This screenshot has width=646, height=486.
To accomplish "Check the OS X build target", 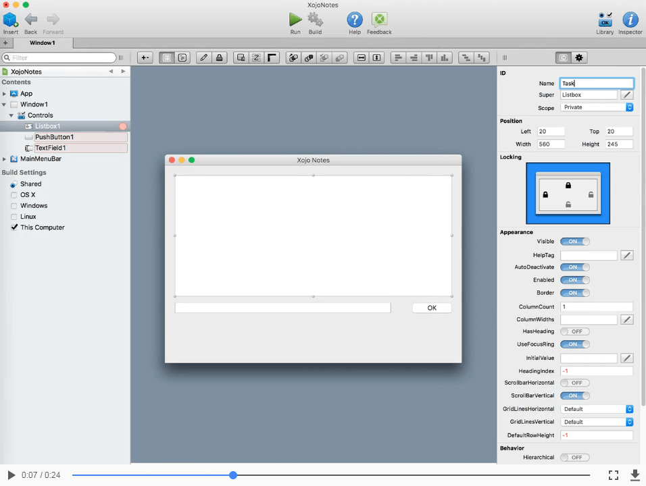I will point(14,194).
